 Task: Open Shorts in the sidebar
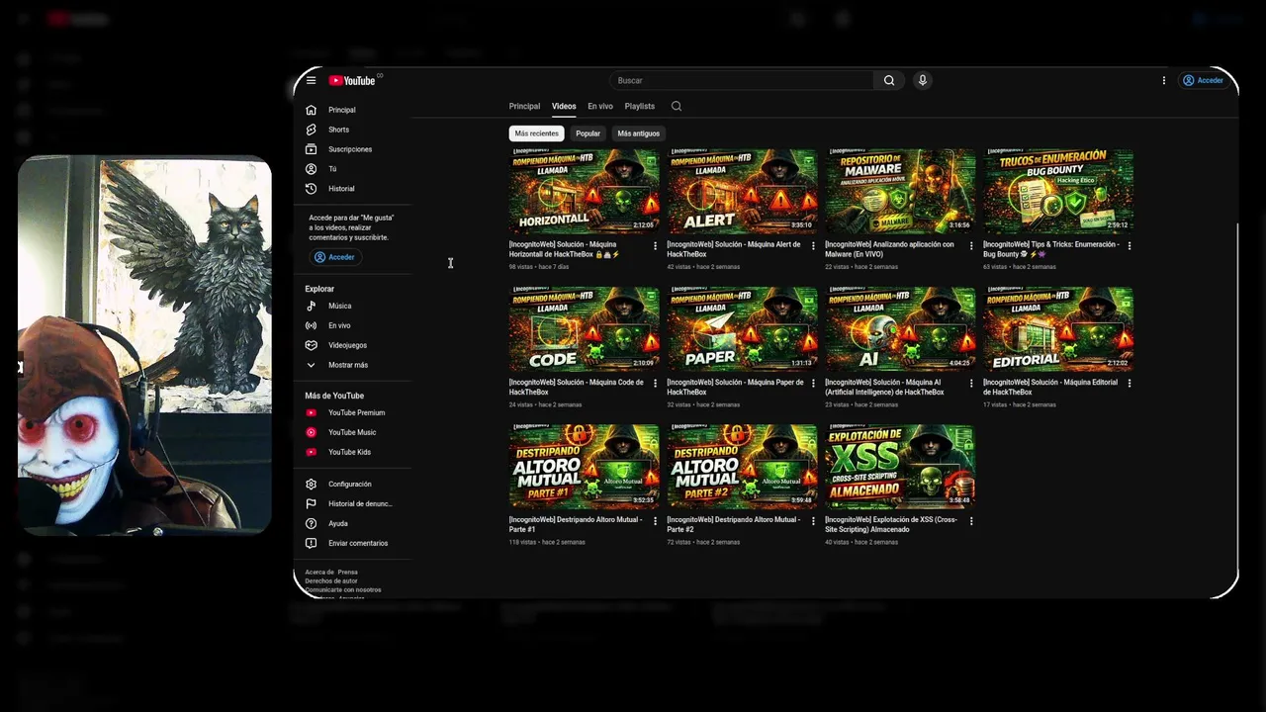point(352,130)
